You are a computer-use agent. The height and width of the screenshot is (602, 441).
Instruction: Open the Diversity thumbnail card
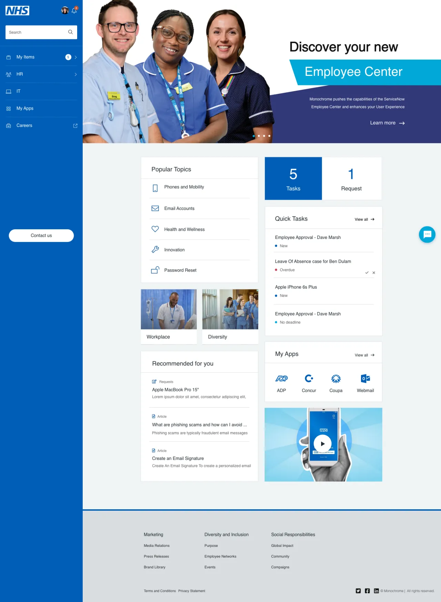pos(230,317)
